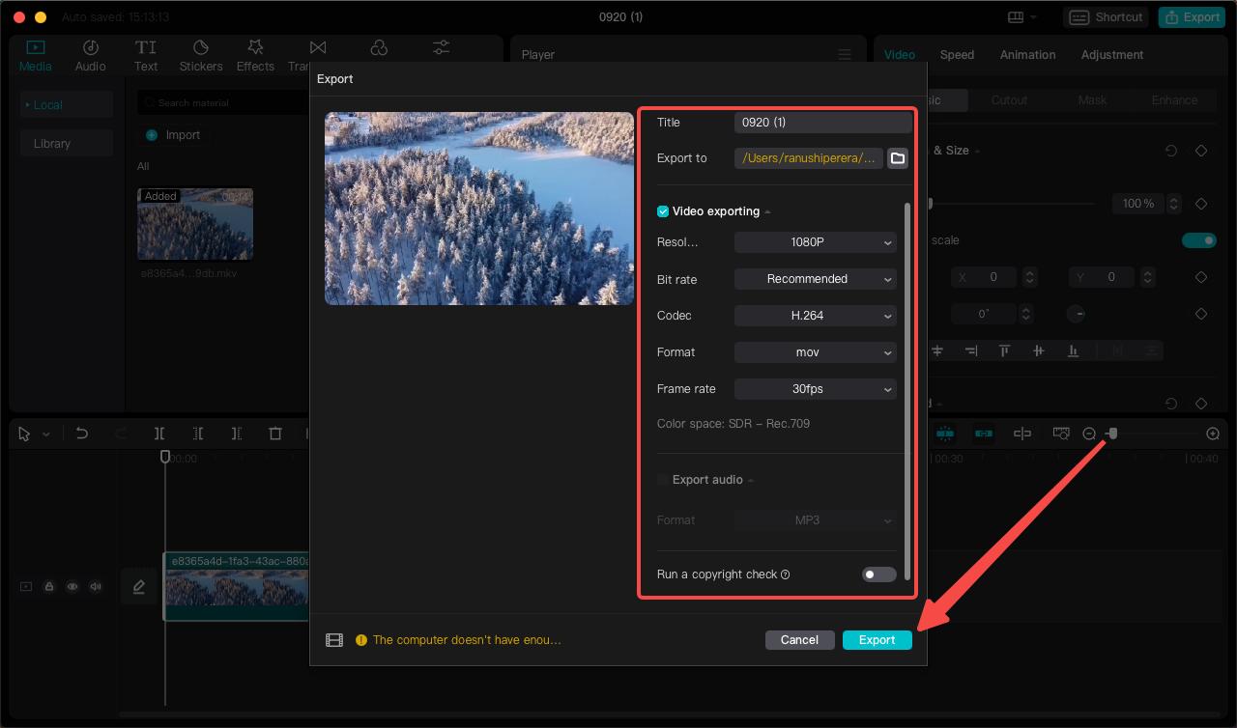Switch to the Animation tab
1237x728 pixels.
pyautogui.click(x=1027, y=54)
